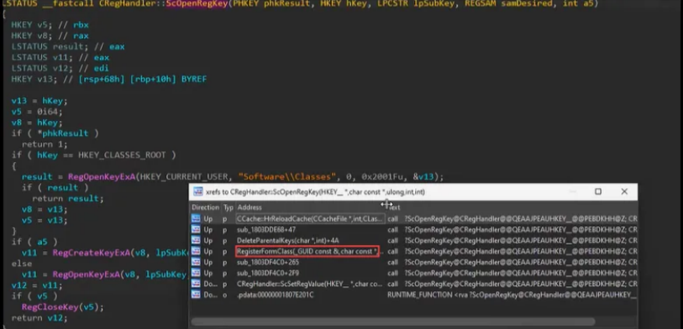The image size is (683, 329).
Task: Click the ScOpenRegKey function name in signature
Action: tap(197, 3)
